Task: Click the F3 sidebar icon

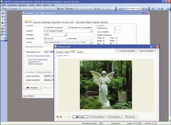Action: pos(3,17)
